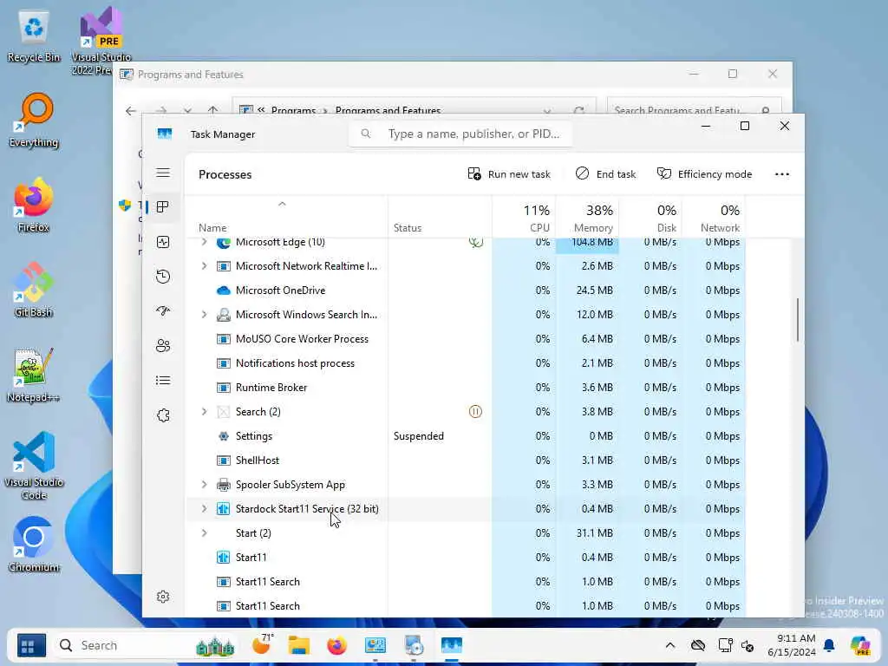Open the Performance page in Task Manager sidebar

point(163,243)
